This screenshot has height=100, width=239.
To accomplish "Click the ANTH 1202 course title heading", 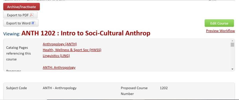I will (x=86, y=33).
